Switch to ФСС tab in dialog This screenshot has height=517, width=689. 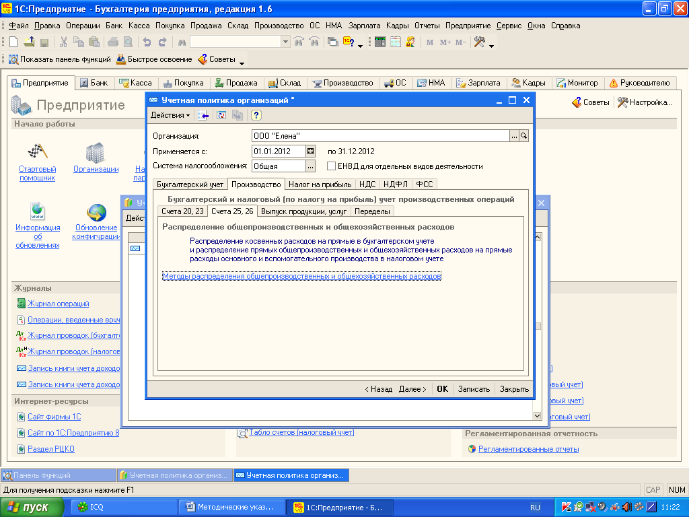(x=425, y=184)
